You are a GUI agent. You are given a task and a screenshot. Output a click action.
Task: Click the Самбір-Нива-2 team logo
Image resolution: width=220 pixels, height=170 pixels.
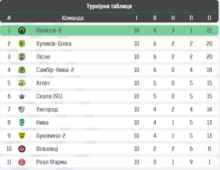point(22,70)
